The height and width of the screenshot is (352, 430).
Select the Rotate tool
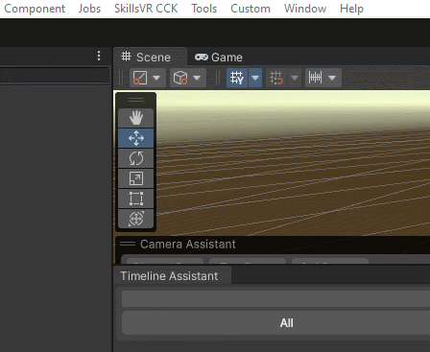(x=136, y=158)
